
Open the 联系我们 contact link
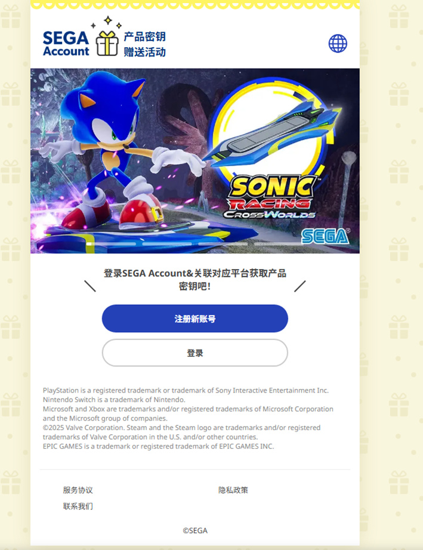point(78,506)
